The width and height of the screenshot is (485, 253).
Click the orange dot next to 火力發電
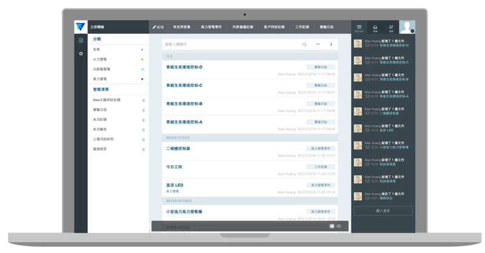click(142, 59)
